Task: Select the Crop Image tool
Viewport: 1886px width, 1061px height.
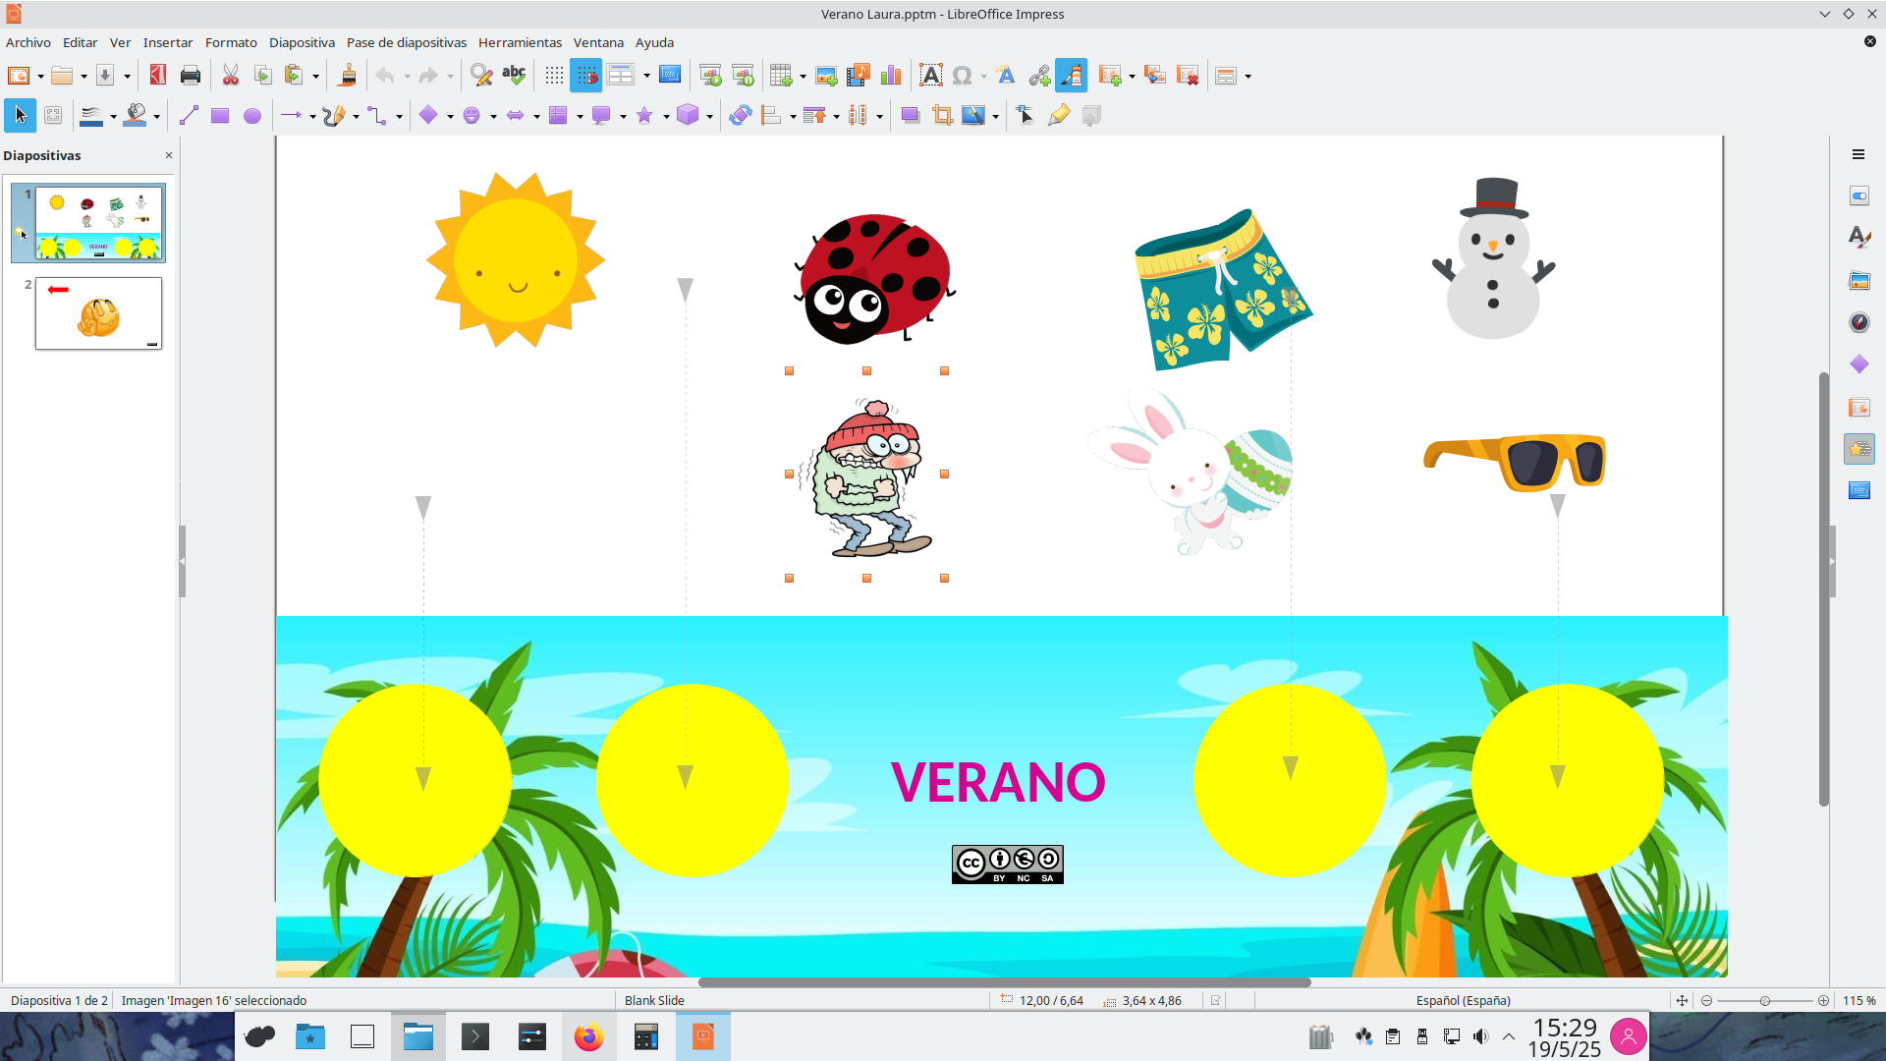Action: (942, 116)
